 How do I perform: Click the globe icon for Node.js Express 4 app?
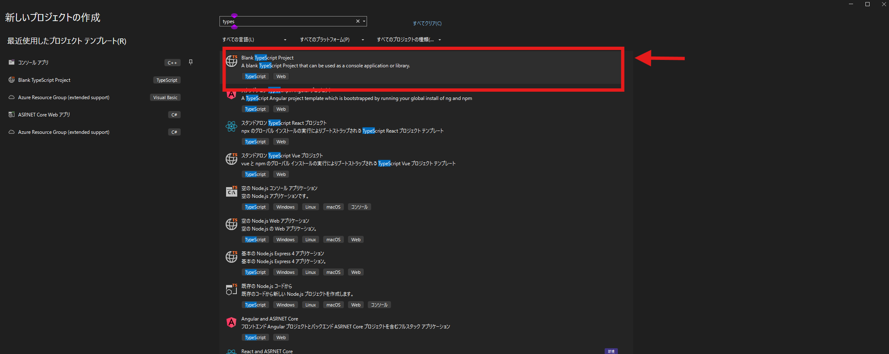(x=231, y=257)
